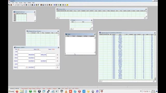Open Viber from the taskbar
Viewport: 166px width, 93px height.
pos(97,91)
